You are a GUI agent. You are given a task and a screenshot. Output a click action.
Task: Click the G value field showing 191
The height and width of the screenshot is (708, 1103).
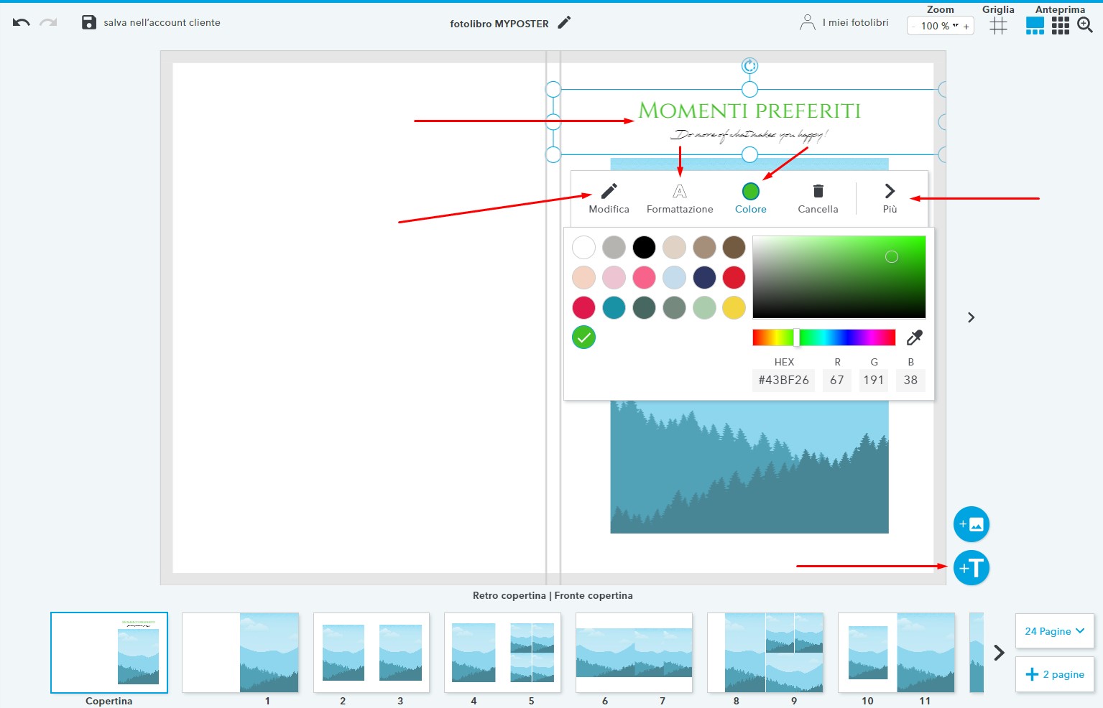[x=874, y=380]
